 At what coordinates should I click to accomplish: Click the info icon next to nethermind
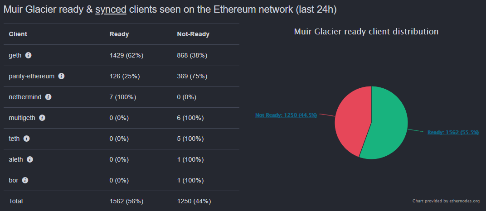click(48, 97)
